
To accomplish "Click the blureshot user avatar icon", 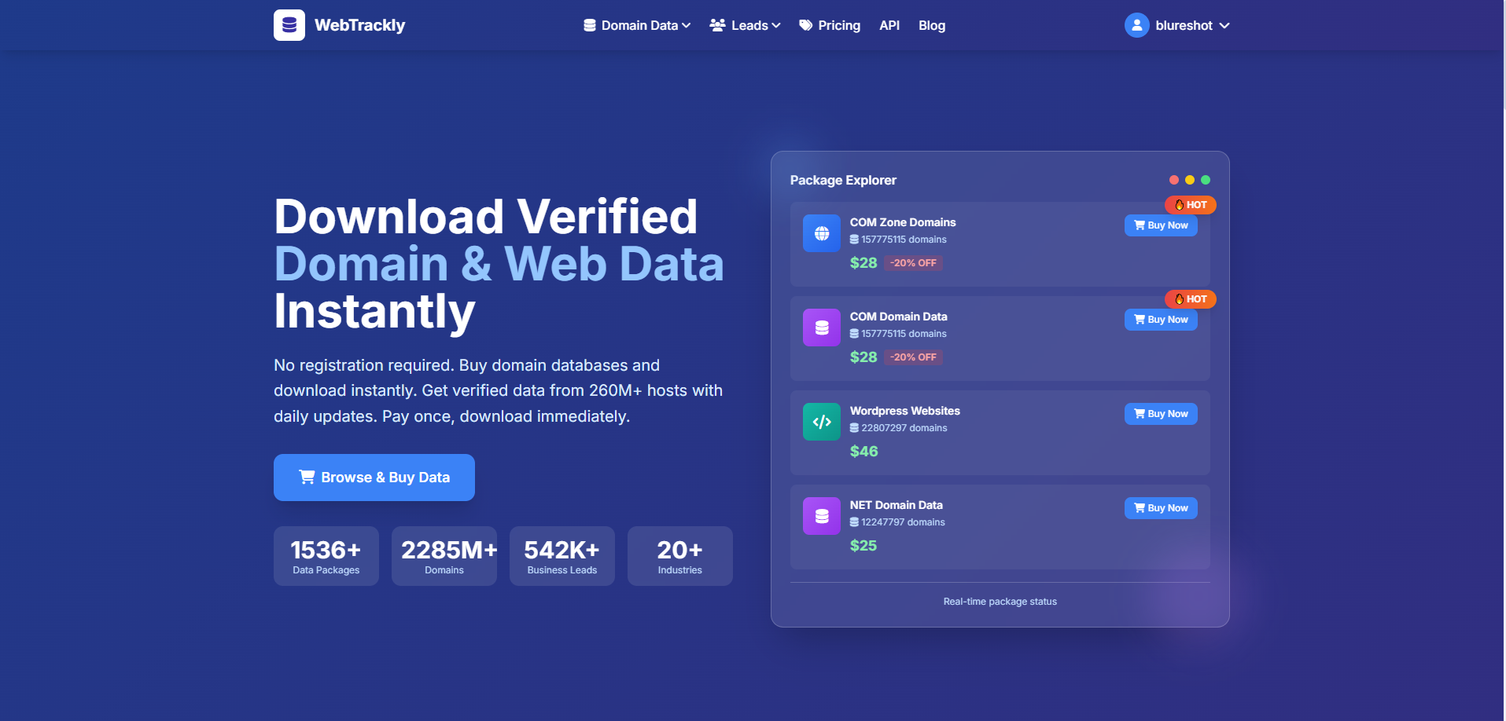I will coord(1136,24).
